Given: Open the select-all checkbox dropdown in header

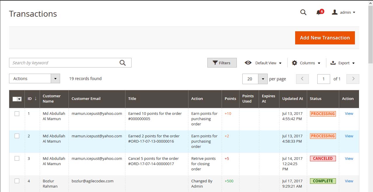Looking at the screenshot, I should pyautogui.click(x=20, y=99).
